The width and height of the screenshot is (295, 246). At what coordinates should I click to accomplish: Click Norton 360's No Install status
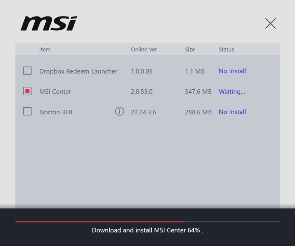[232, 112]
